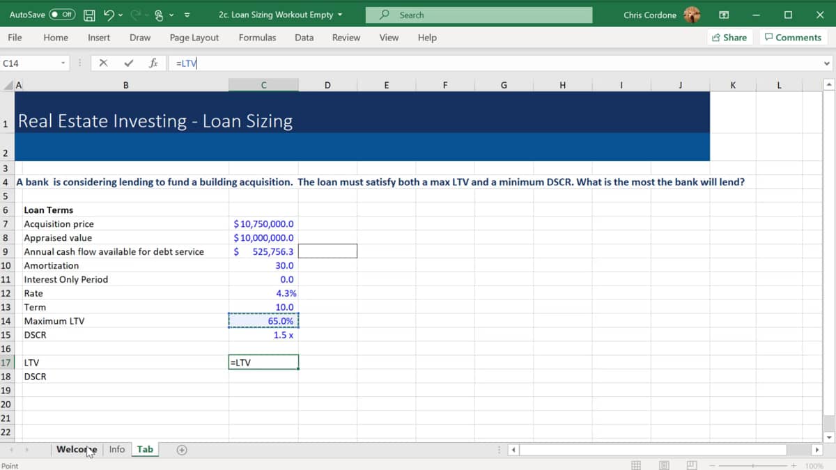Open the Help tab
Viewport: 836px width, 470px height.
427,38
